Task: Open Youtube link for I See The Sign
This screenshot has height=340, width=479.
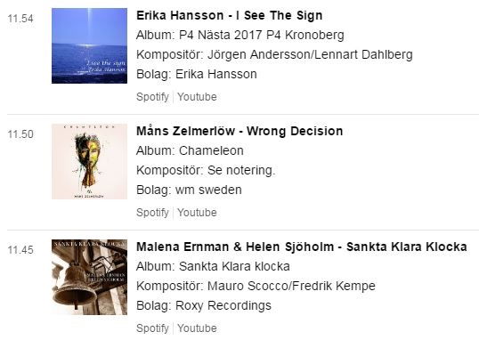Action: click(x=197, y=97)
